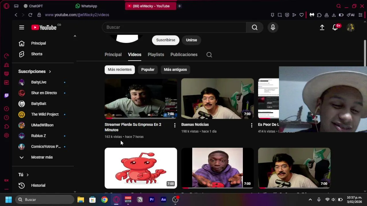Click the search magnifier button beside Buscar
The height and width of the screenshot is (206, 367).
[x=255, y=27]
